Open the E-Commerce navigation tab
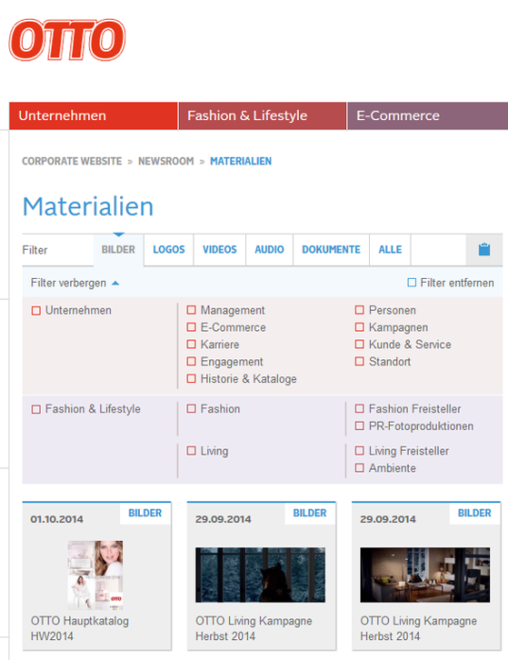508x660 pixels. click(x=428, y=115)
